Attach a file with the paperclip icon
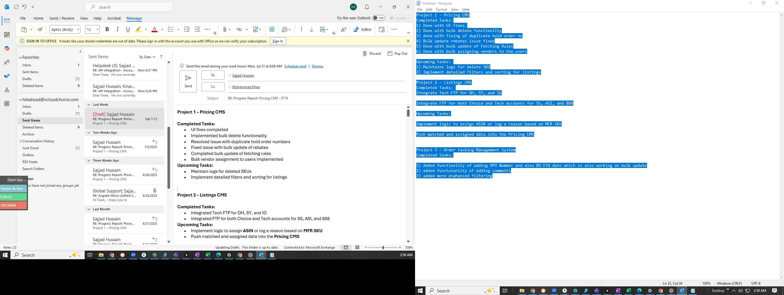The height and width of the screenshot is (295, 784). tap(225, 29)
